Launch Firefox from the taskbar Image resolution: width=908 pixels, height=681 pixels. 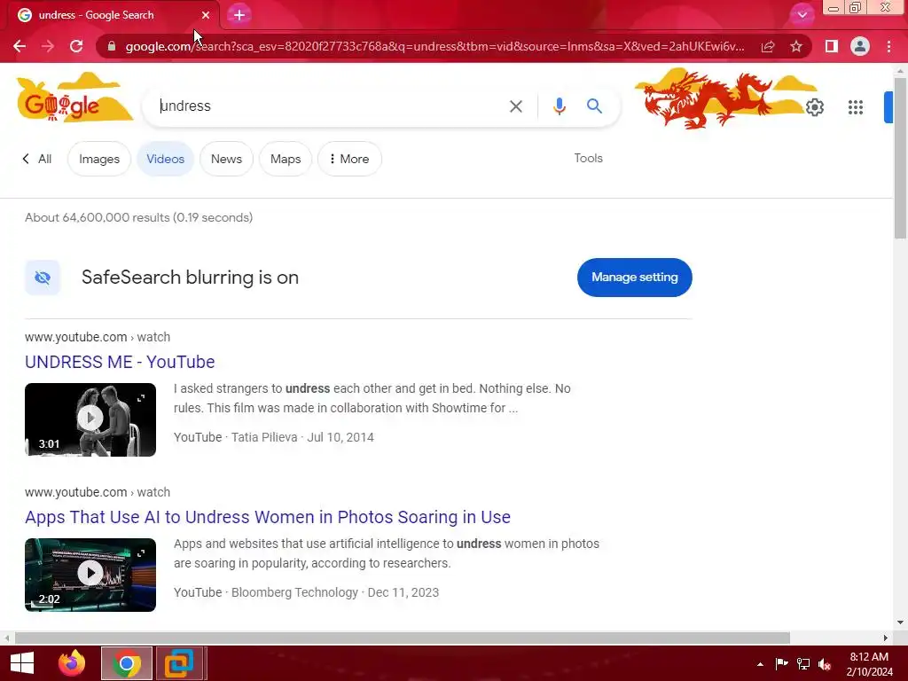point(73,663)
